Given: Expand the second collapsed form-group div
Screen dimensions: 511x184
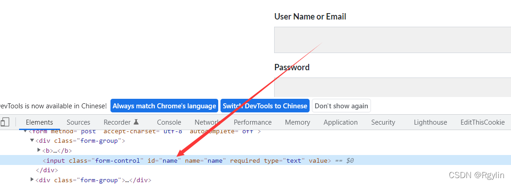Looking at the screenshot, I should [32, 179].
